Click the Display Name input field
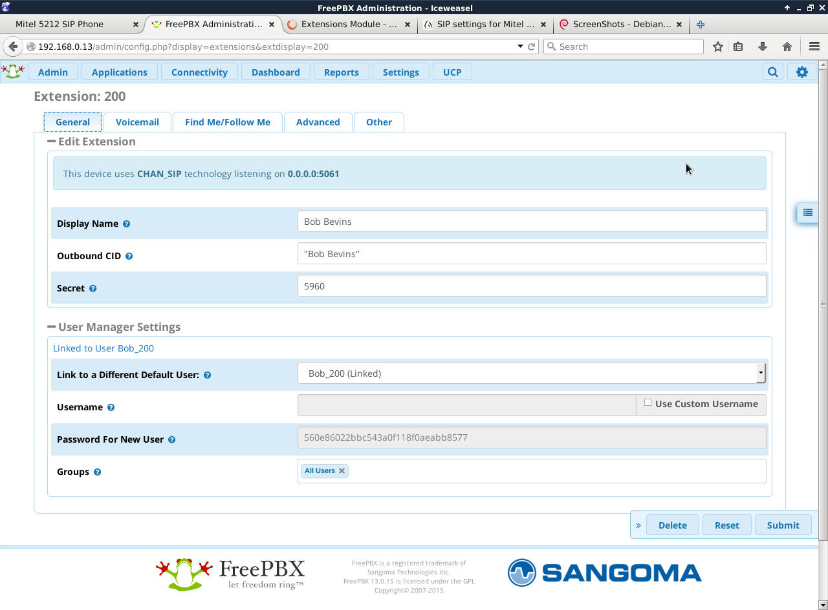Image resolution: width=828 pixels, height=610 pixels. (532, 222)
